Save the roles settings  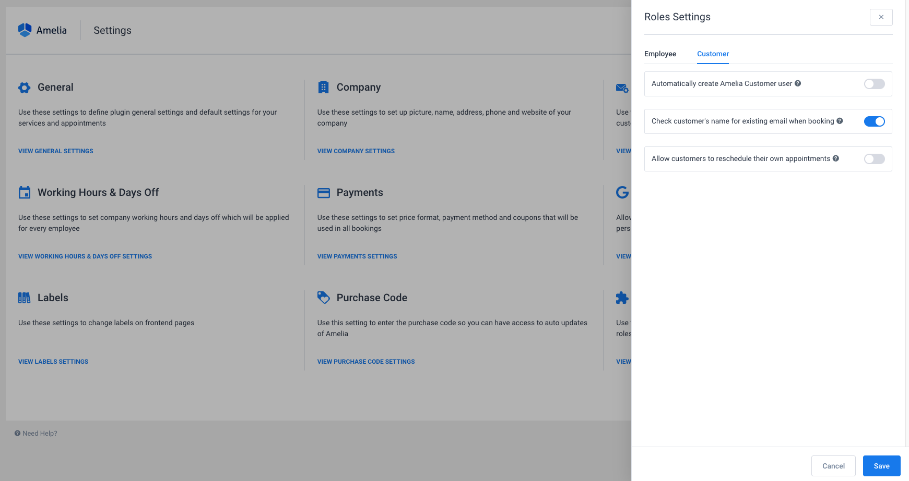[882, 466]
